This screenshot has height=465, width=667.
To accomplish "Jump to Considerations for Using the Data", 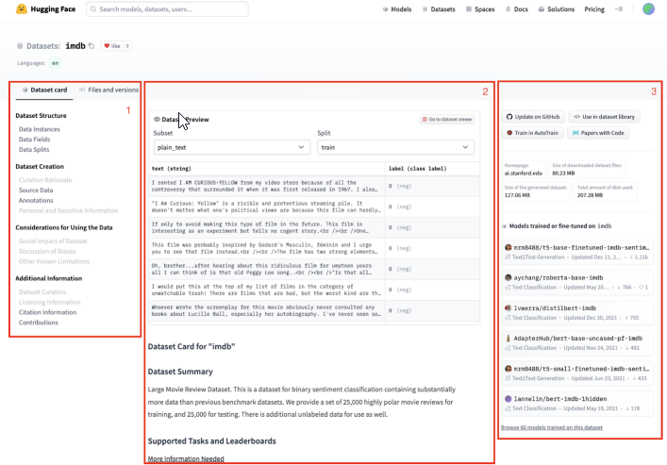I will tap(64, 227).
